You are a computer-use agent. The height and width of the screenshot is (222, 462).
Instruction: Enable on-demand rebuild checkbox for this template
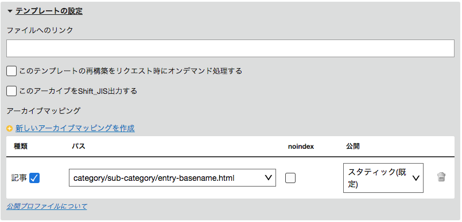point(11,71)
